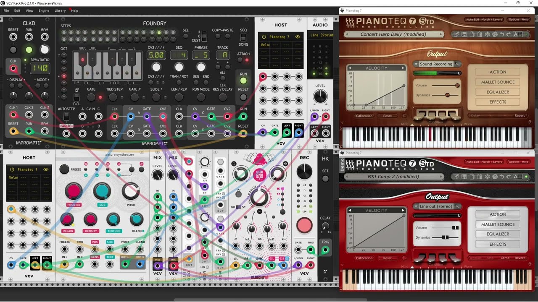Screen dimensions: 538x302
Task: Click the edit pencil icon in Concert Harp Pianoteq
Action: [456, 34]
